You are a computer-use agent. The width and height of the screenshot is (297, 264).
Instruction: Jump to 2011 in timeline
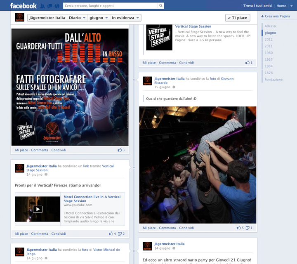[x=269, y=46]
